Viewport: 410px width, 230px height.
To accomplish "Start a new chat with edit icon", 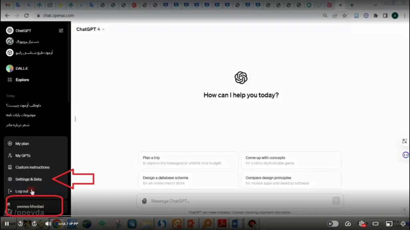I will coord(61,30).
